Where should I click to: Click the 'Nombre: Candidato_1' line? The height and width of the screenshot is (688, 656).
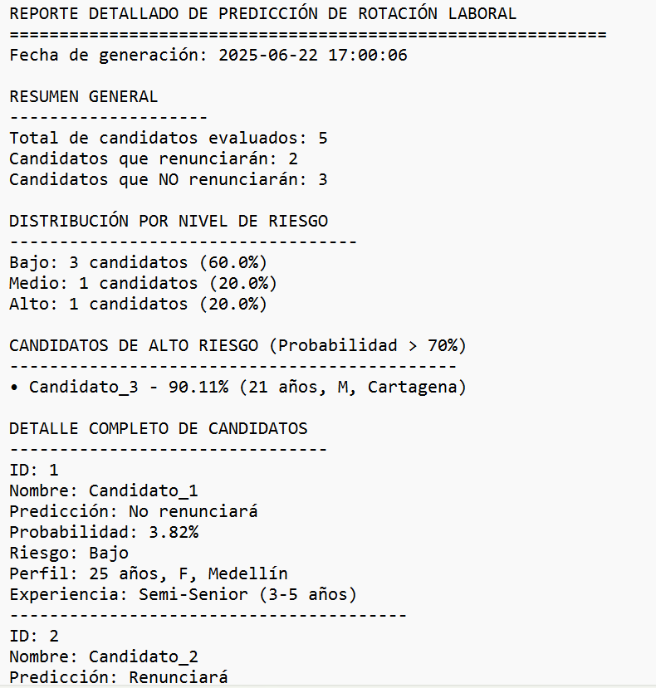pos(104,490)
